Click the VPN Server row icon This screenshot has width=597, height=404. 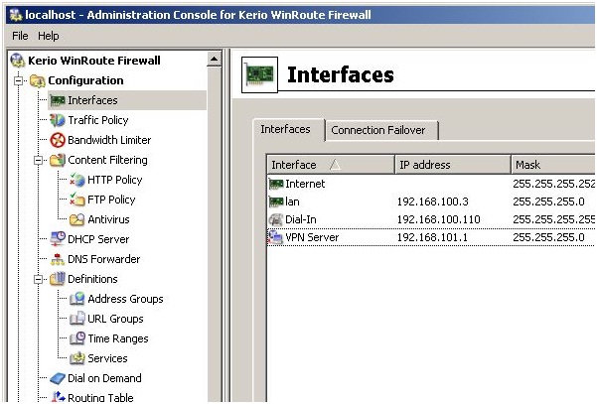275,237
